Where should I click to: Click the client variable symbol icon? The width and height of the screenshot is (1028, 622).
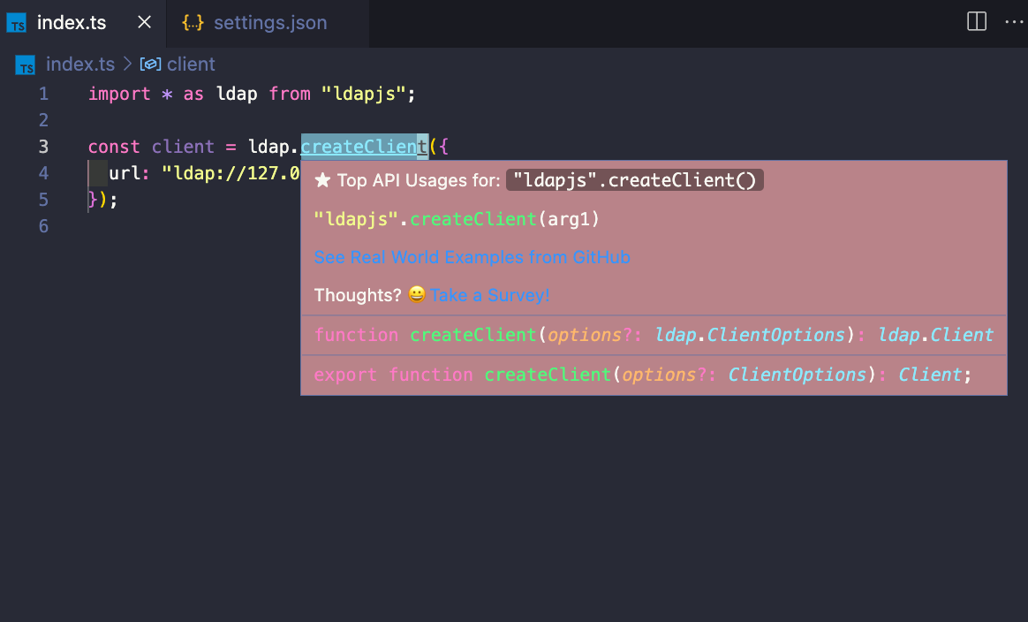point(151,64)
